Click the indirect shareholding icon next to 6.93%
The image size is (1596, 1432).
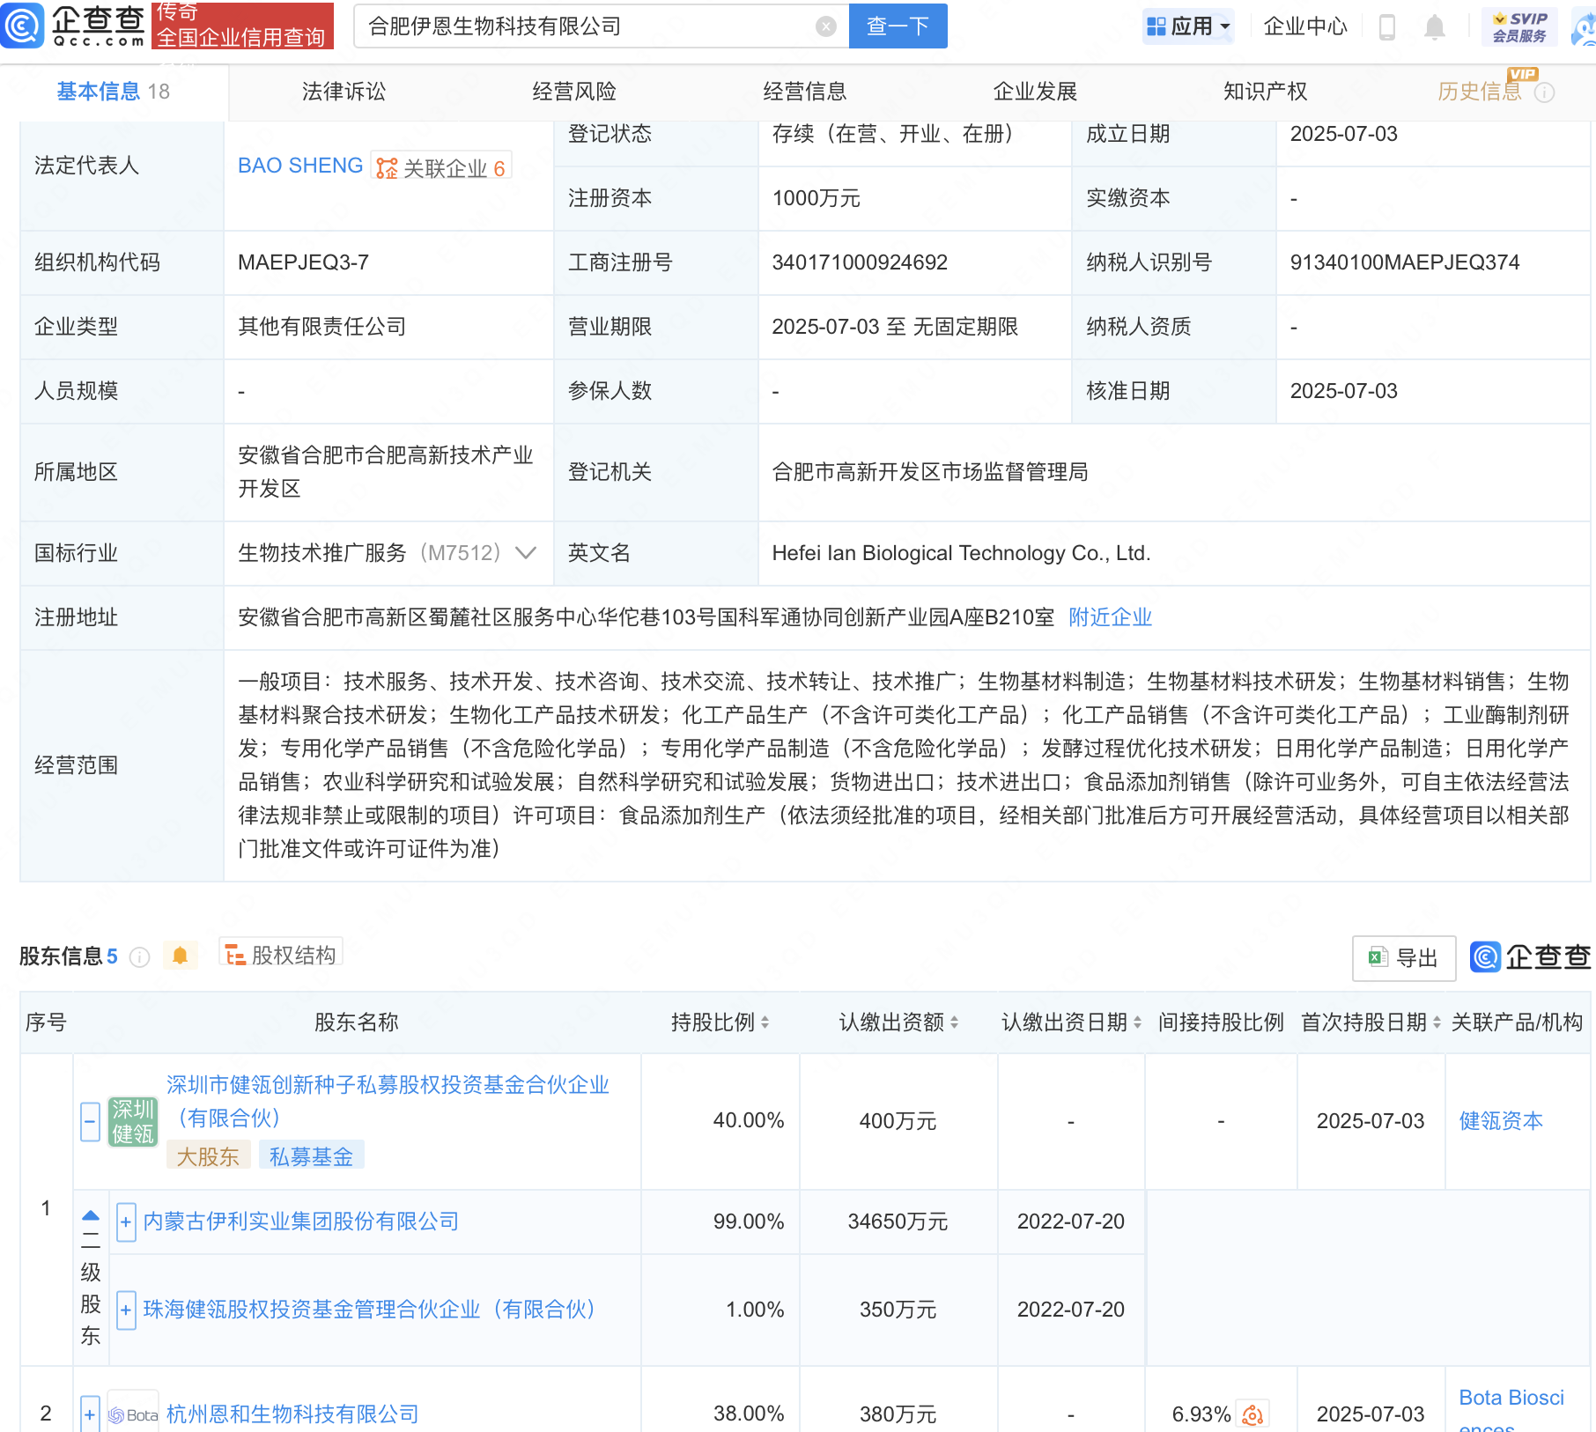[1252, 1414]
